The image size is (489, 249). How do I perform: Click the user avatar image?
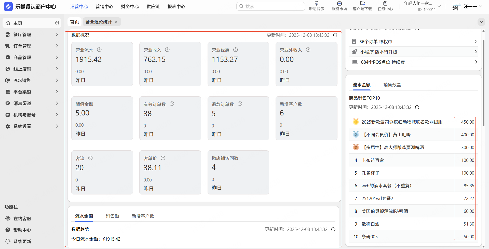point(456,7)
